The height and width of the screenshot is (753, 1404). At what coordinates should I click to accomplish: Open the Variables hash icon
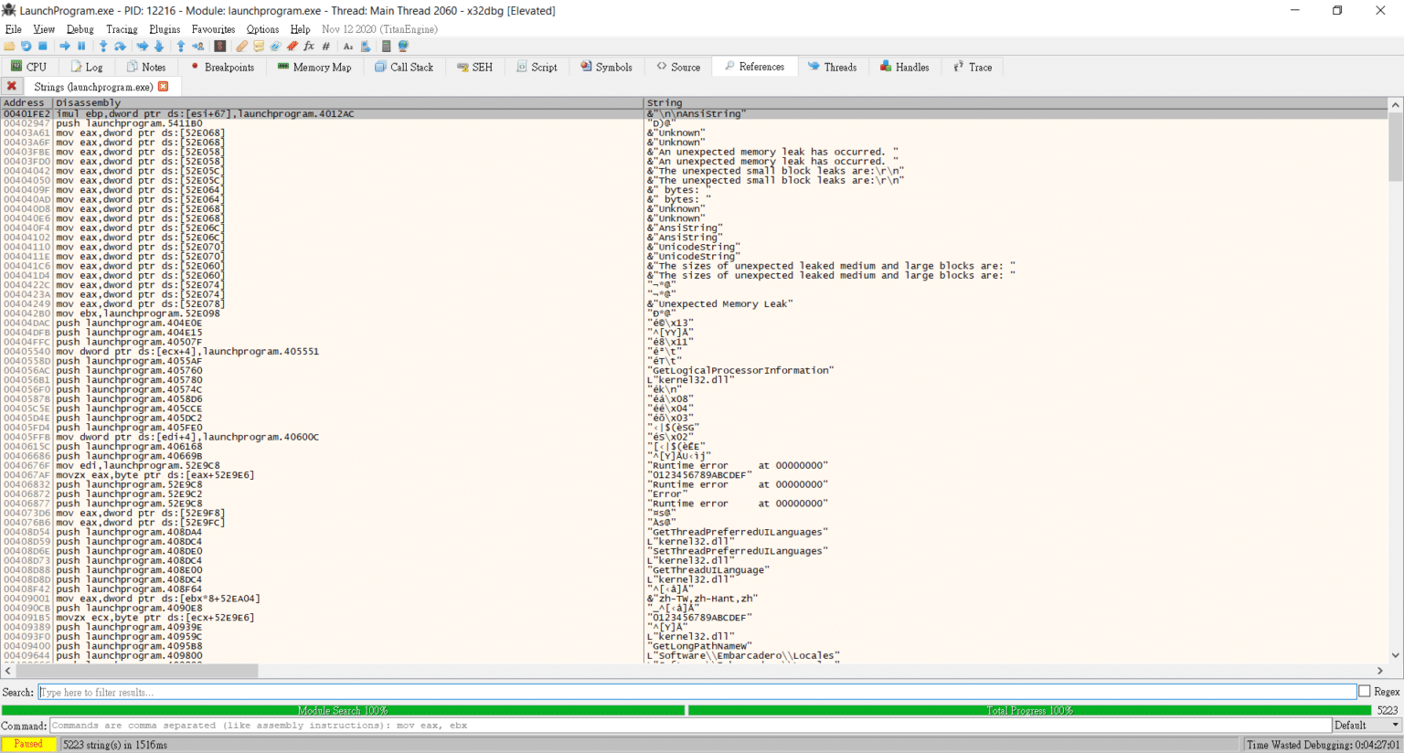point(325,46)
